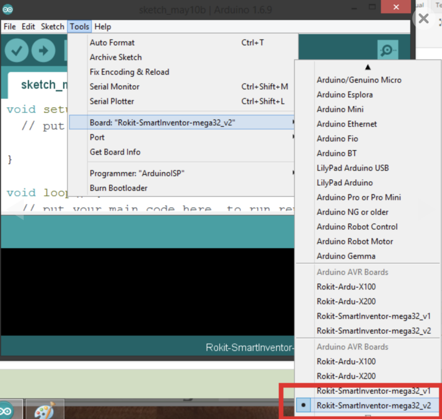Image resolution: width=442 pixels, height=419 pixels.
Task: Open Serial Monitor via magnifier icon
Action: (x=387, y=51)
